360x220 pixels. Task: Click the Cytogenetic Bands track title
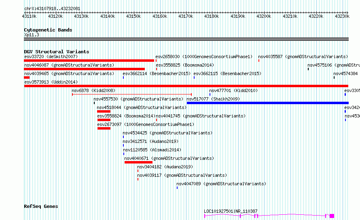click(x=48, y=30)
